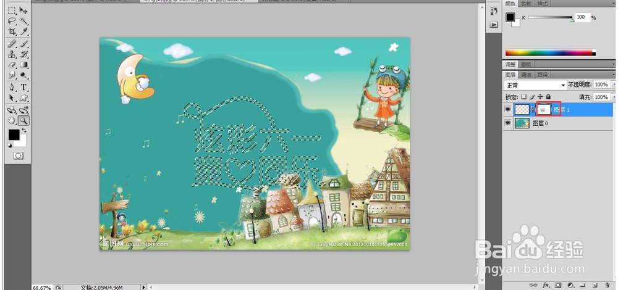Select the Clone Stamp tool
The height and width of the screenshot is (290, 618).
pos(12,54)
